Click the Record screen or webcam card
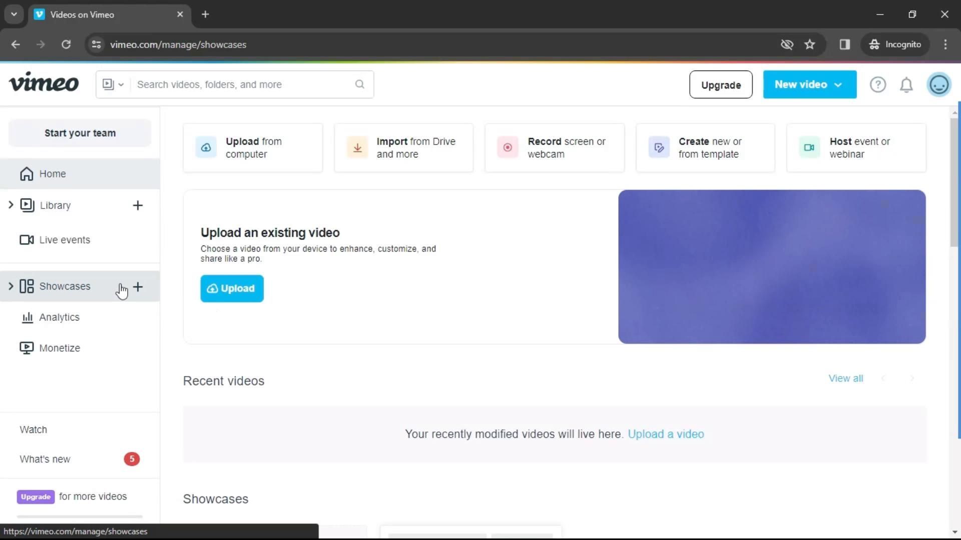961x540 pixels. (x=554, y=148)
